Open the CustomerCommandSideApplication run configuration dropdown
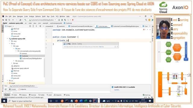The height and width of the screenshot is (108, 193). coord(42,20)
